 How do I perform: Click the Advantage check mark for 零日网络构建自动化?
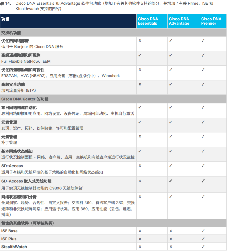click(171, 107)
